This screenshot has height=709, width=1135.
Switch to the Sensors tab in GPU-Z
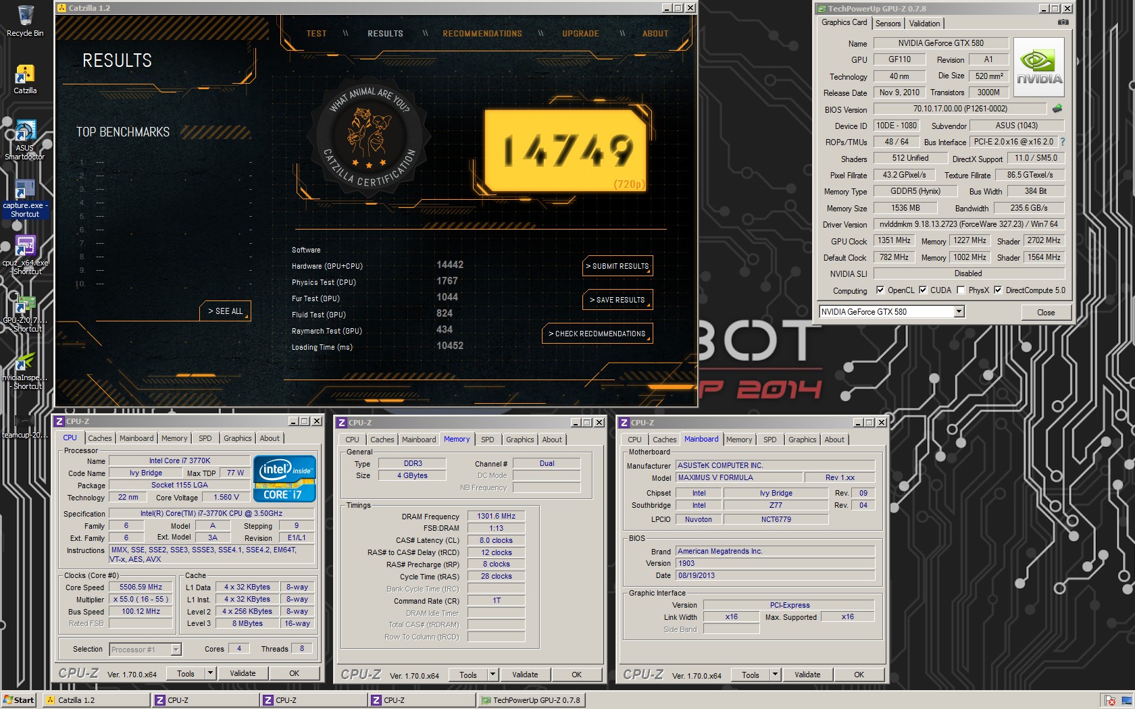tap(888, 23)
